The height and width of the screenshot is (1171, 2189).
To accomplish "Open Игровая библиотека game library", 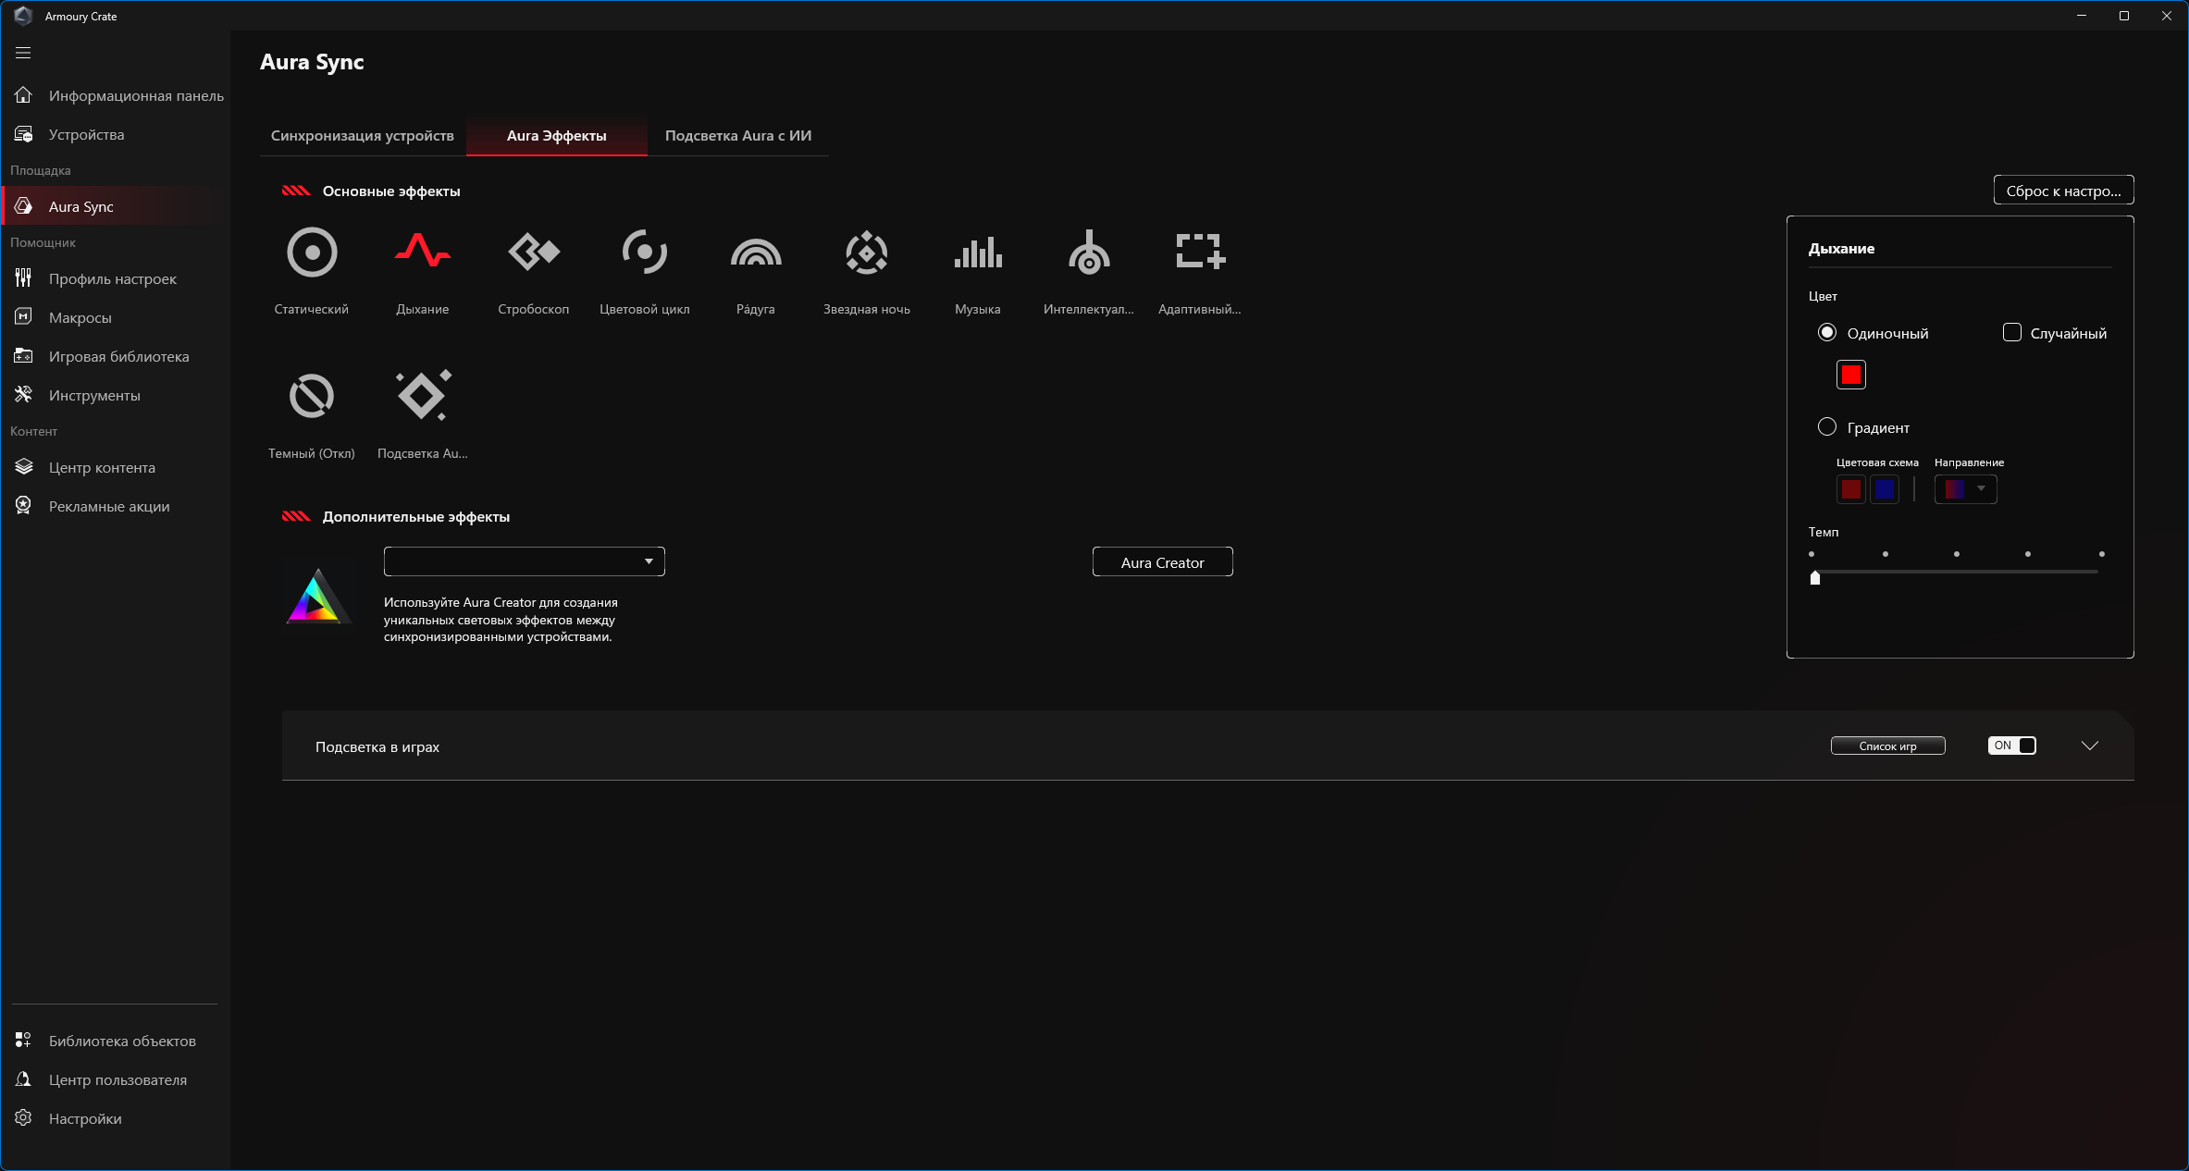I will (116, 356).
